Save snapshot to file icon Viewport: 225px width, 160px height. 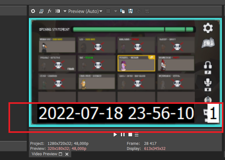(x=131, y=11)
